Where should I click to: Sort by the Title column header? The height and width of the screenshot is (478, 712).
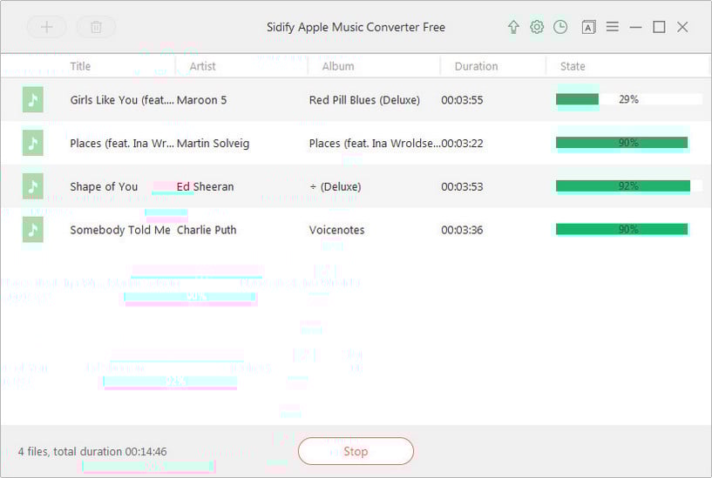point(80,66)
